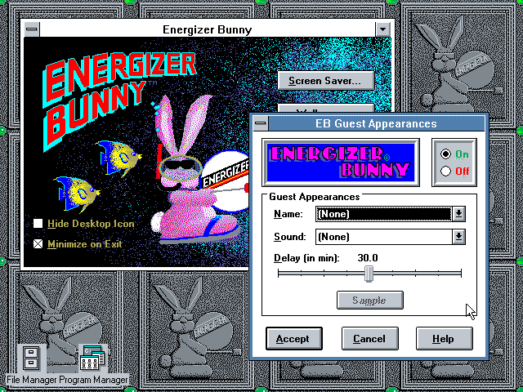Image resolution: width=523 pixels, height=392 pixels.
Task: Click the Delay slider thumb
Action: coord(369,274)
